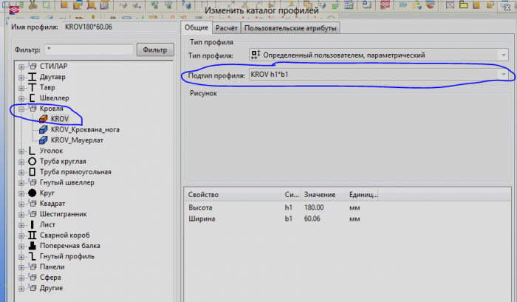Click the Имя профиля name field
This screenshot has height=302, width=517.
[x=120, y=27]
